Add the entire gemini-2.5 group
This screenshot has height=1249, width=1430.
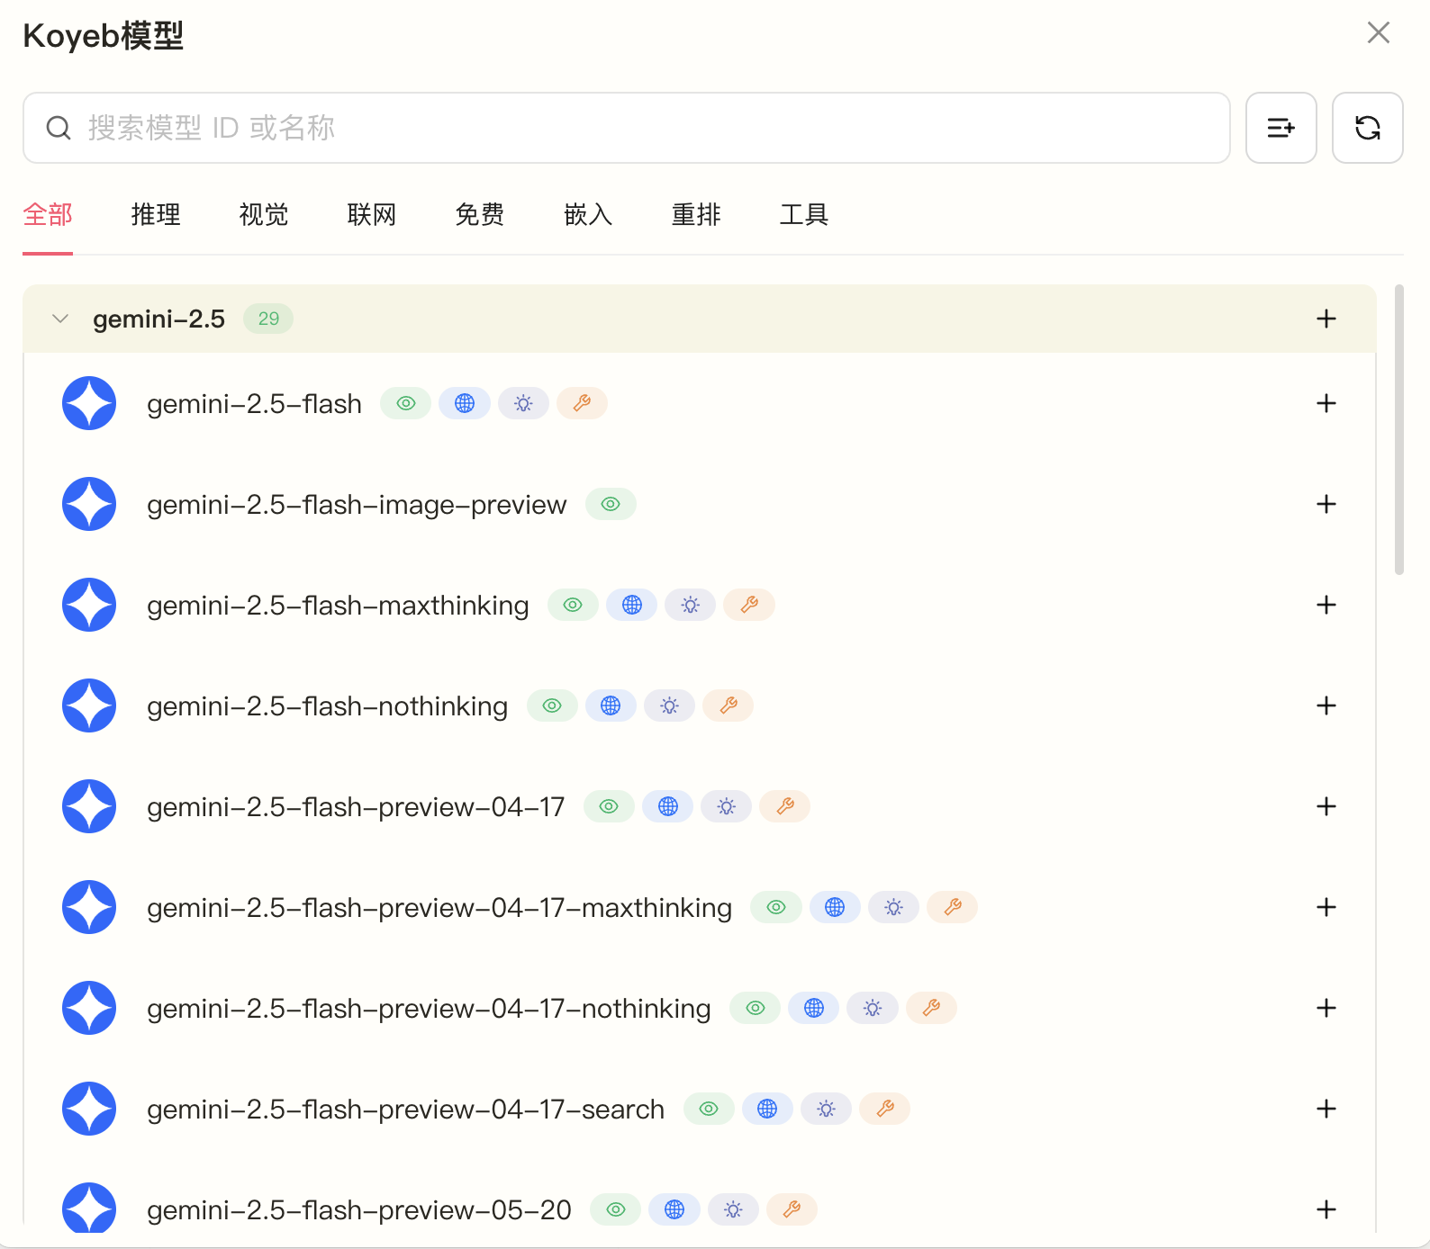tap(1326, 319)
